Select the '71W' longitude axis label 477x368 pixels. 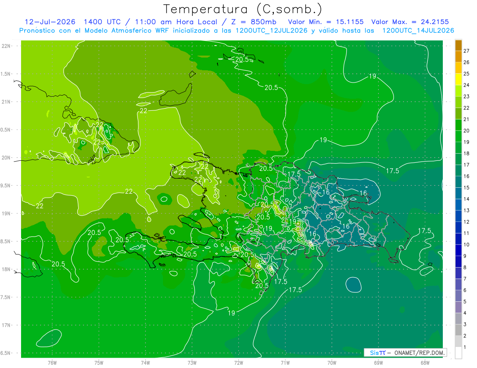tap(285, 363)
